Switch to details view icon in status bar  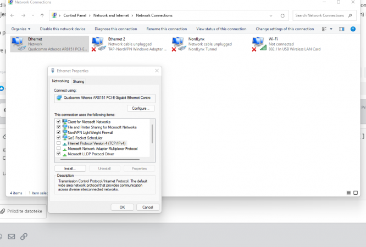pos(348,193)
